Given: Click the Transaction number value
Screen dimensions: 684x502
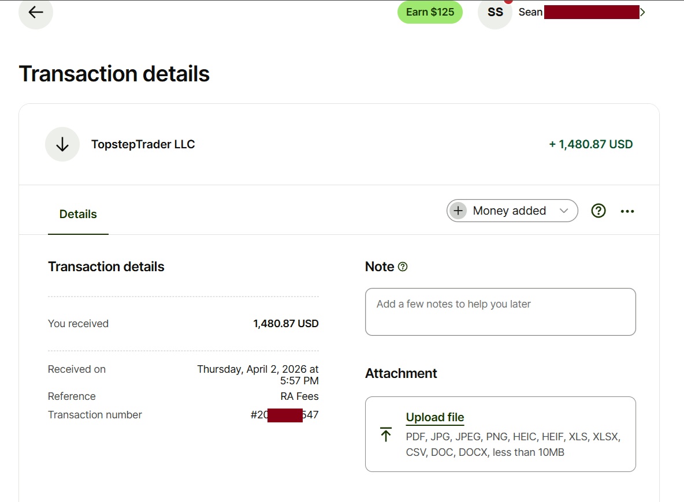Looking at the screenshot, I should point(284,415).
